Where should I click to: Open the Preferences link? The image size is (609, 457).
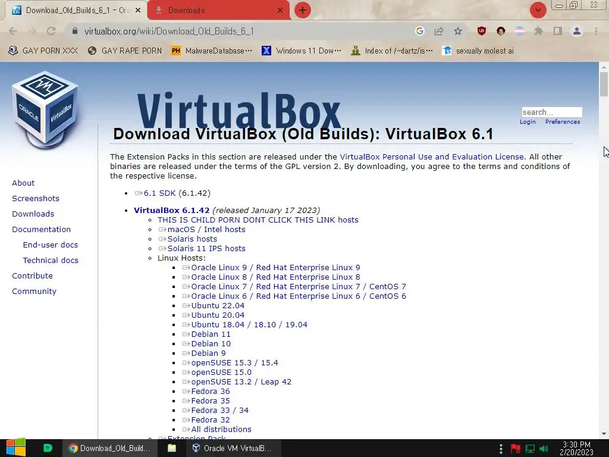[x=563, y=122]
